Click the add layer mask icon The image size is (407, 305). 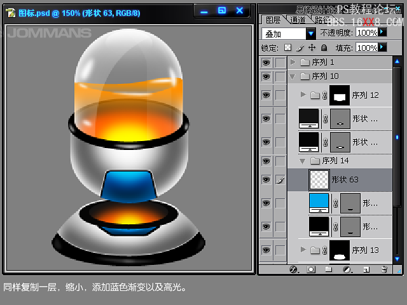click(x=311, y=269)
